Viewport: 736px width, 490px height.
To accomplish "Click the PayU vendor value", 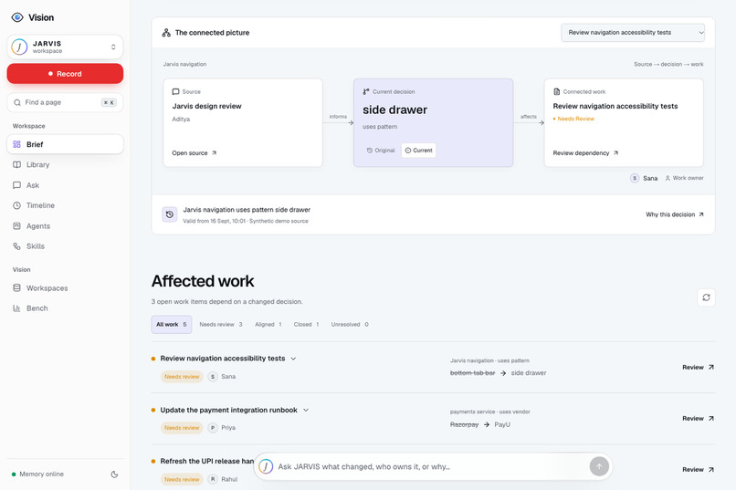I will (501, 424).
